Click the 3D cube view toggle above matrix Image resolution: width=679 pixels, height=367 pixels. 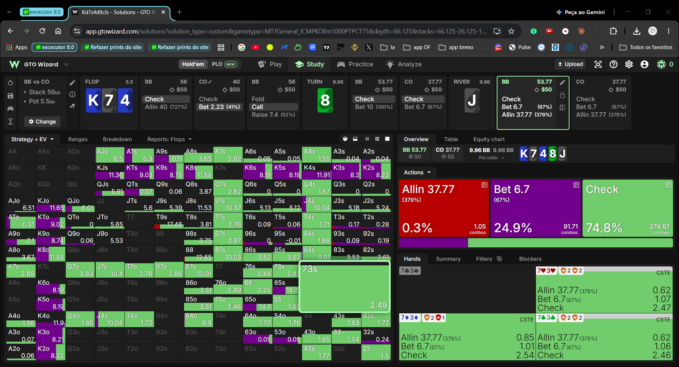pyautogui.click(x=345, y=139)
